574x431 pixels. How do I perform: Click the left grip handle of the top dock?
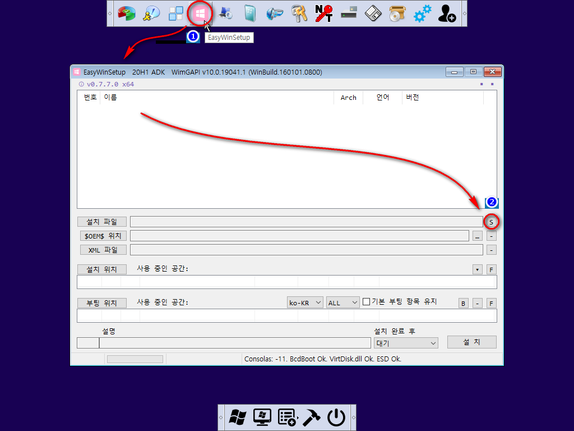point(110,13)
